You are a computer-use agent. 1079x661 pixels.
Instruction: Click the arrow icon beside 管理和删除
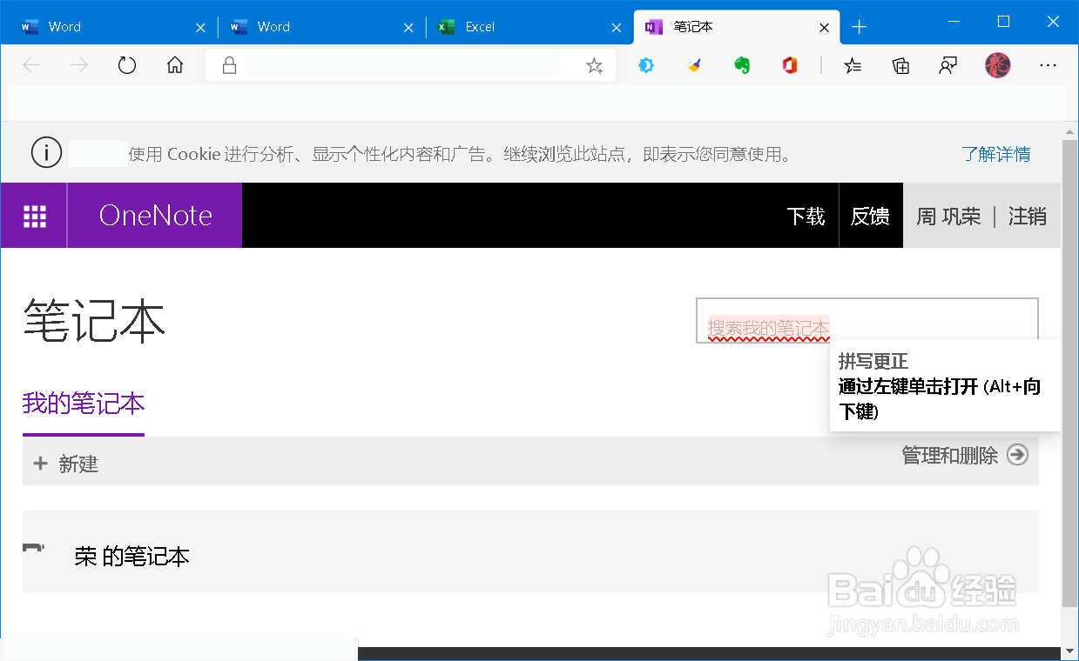(x=1017, y=455)
